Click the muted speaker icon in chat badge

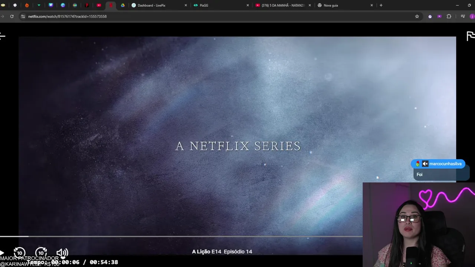tap(425, 164)
